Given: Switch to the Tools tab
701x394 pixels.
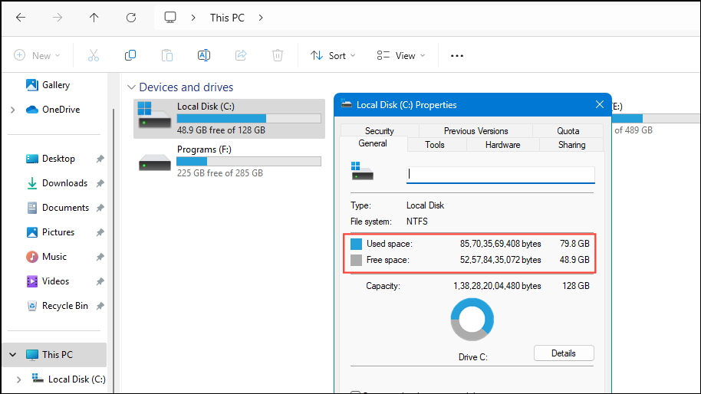Looking at the screenshot, I should (x=435, y=144).
